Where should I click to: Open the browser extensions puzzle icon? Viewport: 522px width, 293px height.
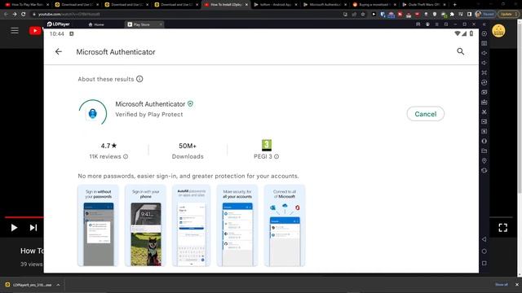(x=452, y=15)
